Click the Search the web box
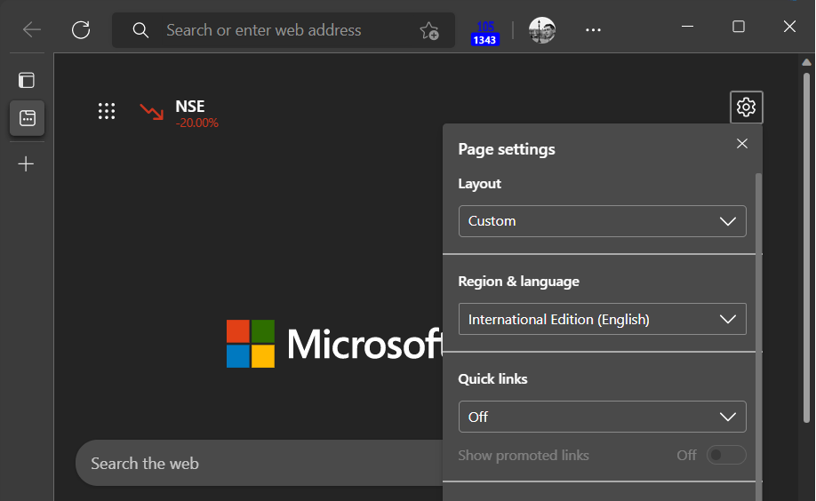Viewport: 816px width, 501px height. [x=260, y=463]
